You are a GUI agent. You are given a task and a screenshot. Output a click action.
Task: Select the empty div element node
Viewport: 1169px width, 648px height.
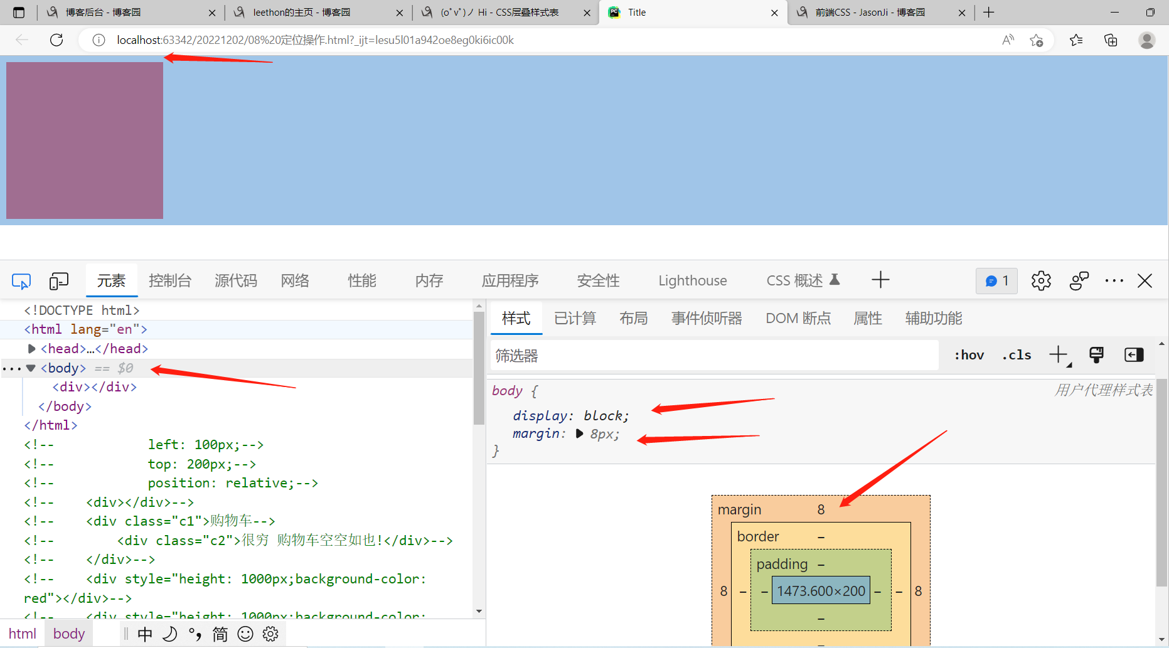pyautogui.click(x=95, y=387)
